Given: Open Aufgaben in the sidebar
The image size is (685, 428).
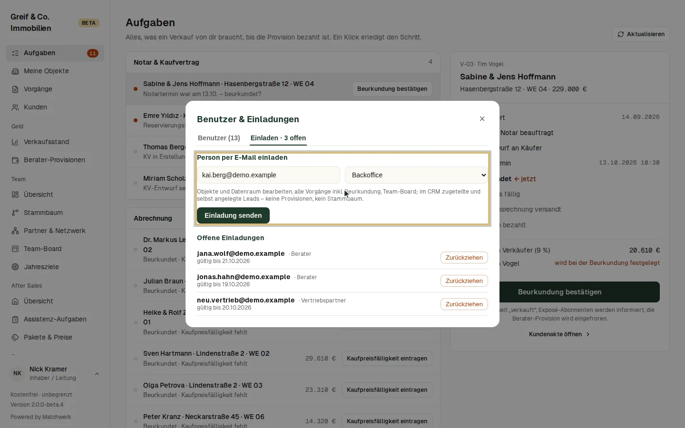Looking at the screenshot, I should (x=55, y=53).
